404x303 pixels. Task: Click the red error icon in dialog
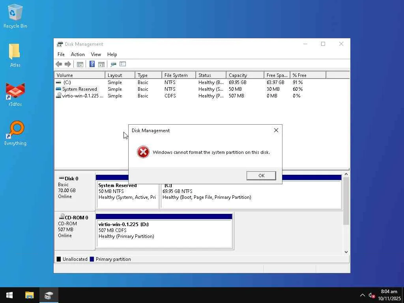[x=143, y=152]
